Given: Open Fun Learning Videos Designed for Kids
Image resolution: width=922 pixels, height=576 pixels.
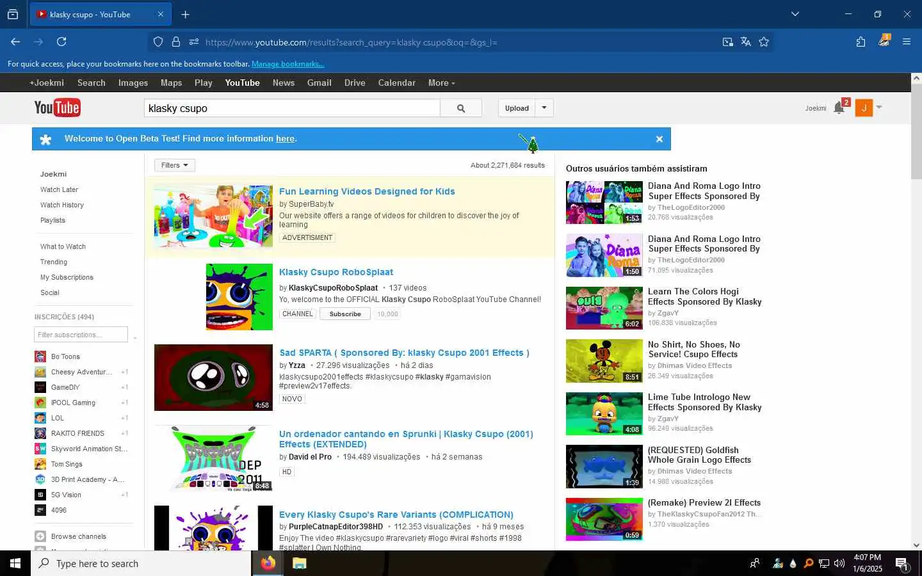Looking at the screenshot, I should pos(367,191).
